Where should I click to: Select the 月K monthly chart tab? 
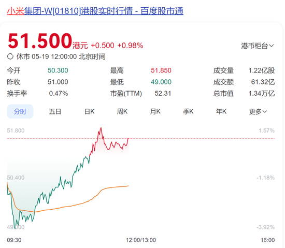tap(155, 111)
